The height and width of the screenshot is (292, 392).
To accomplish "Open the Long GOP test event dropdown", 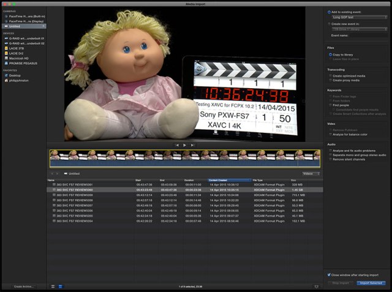I will (x=360, y=17).
